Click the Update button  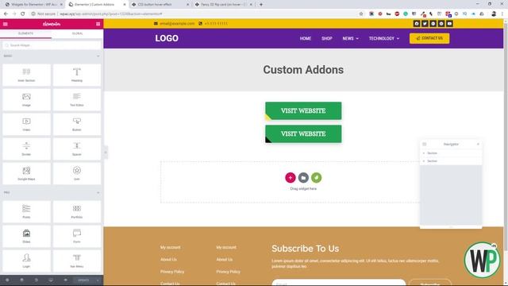click(x=83, y=280)
